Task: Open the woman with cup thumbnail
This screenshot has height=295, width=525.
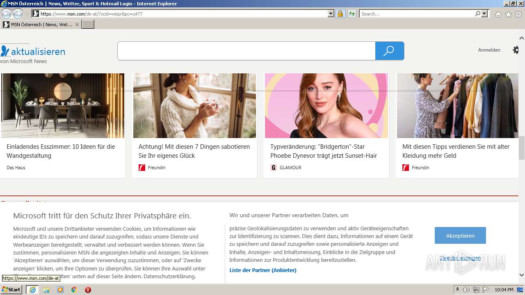Action: pyautogui.click(x=194, y=106)
